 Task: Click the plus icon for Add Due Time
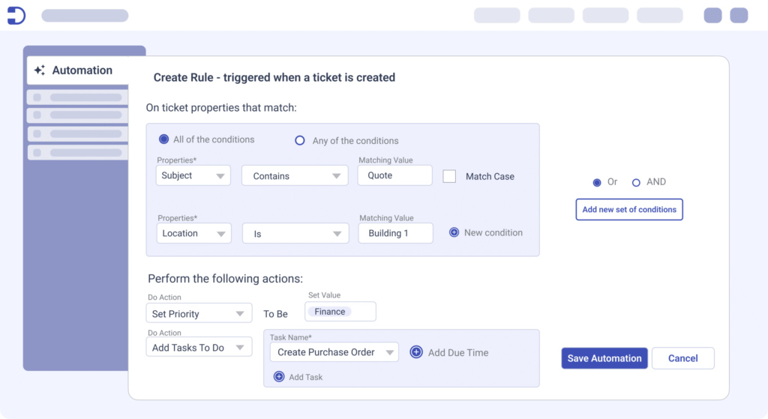(416, 352)
